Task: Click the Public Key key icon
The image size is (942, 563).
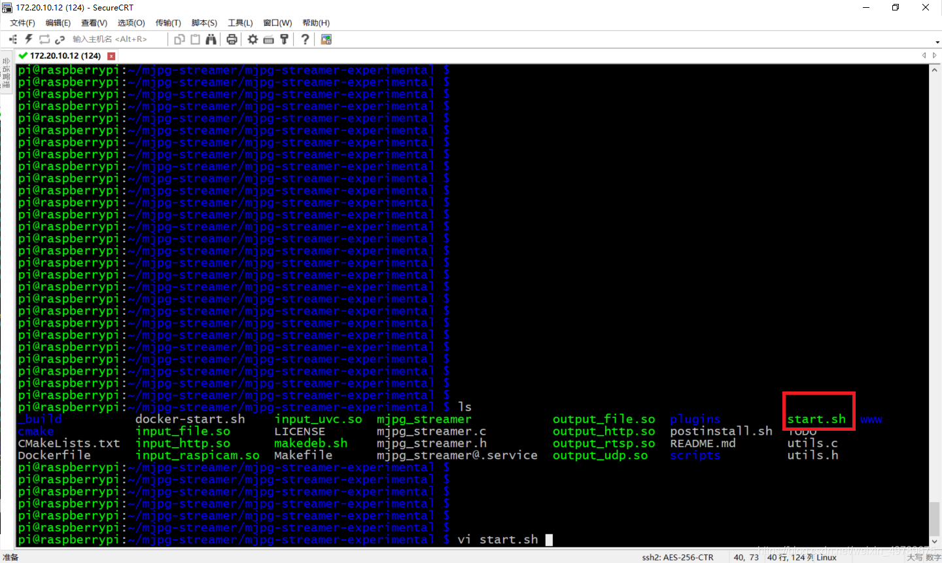Action: (x=284, y=39)
